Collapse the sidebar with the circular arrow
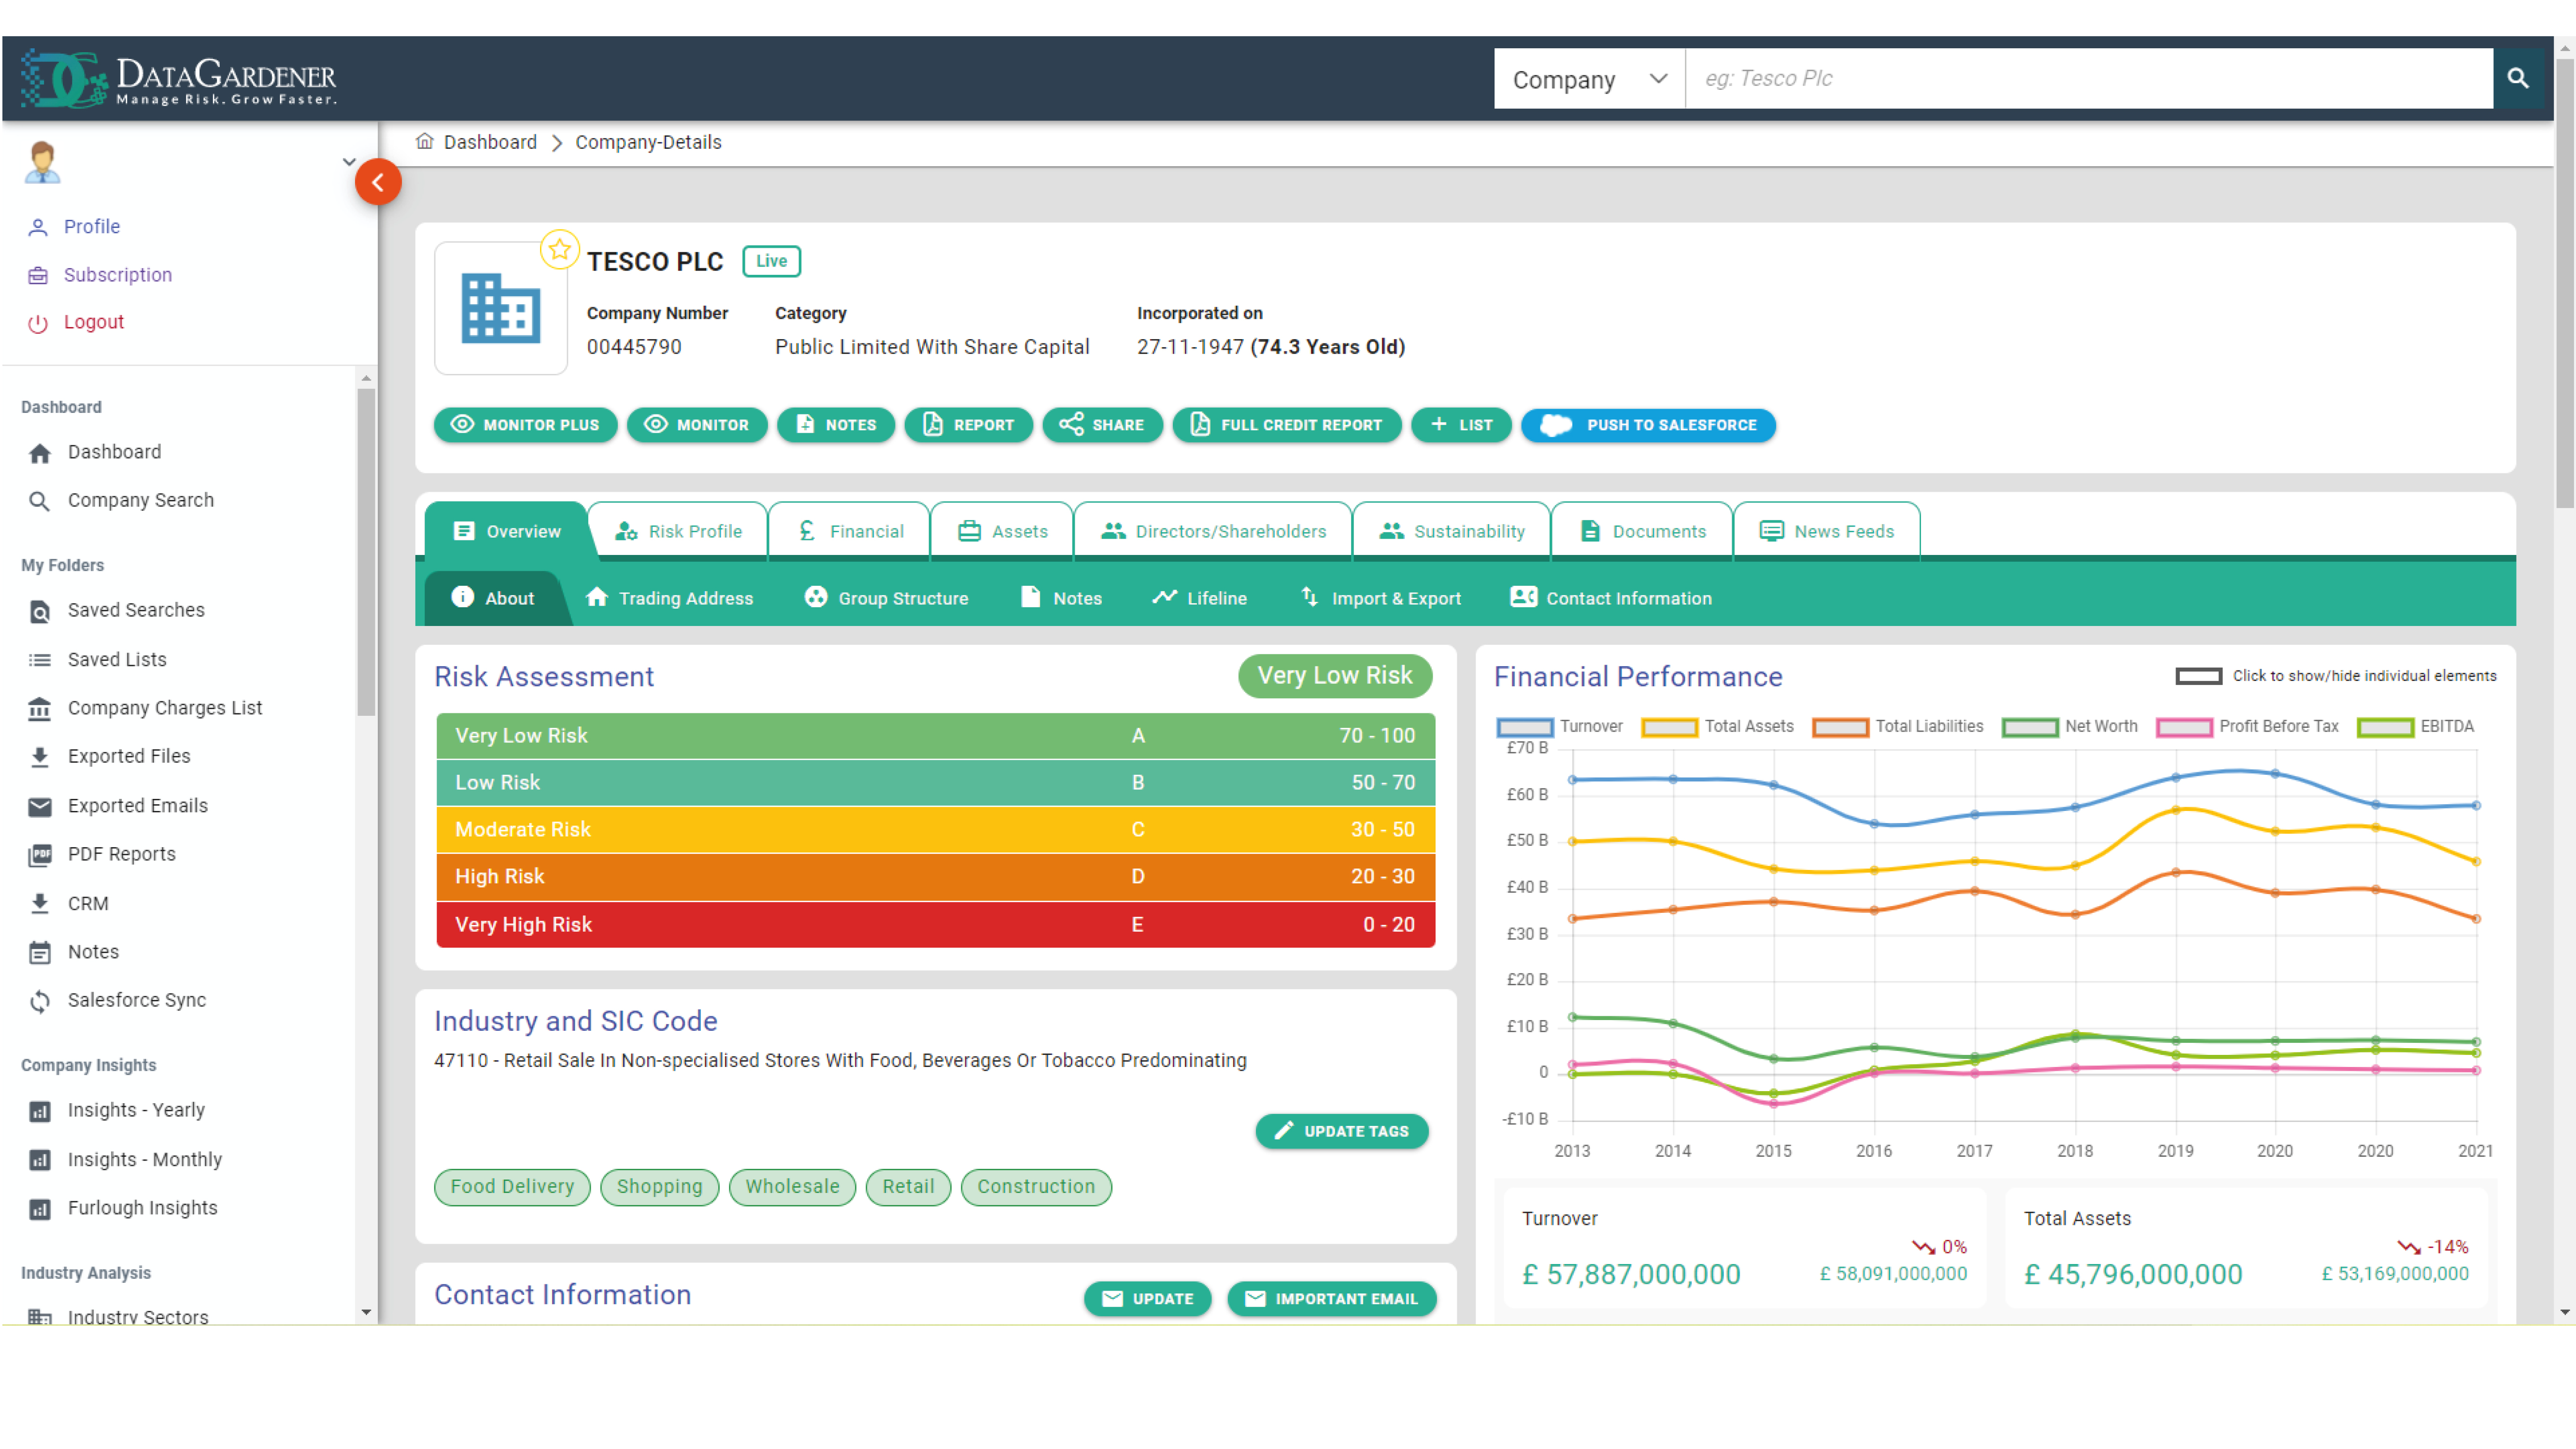Image resolution: width=2576 pixels, height=1449 pixels. pyautogui.click(x=378, y=182)
